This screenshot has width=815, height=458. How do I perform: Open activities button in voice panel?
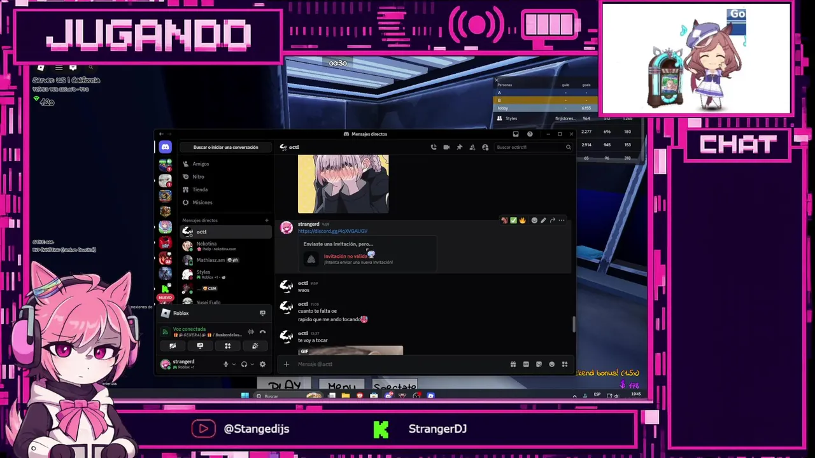point(227,346)
